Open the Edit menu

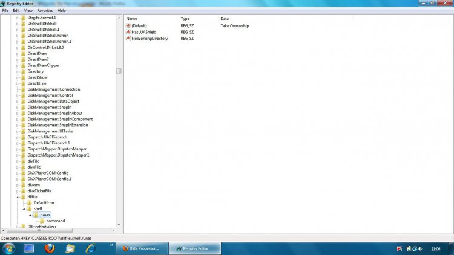[16, 10]
